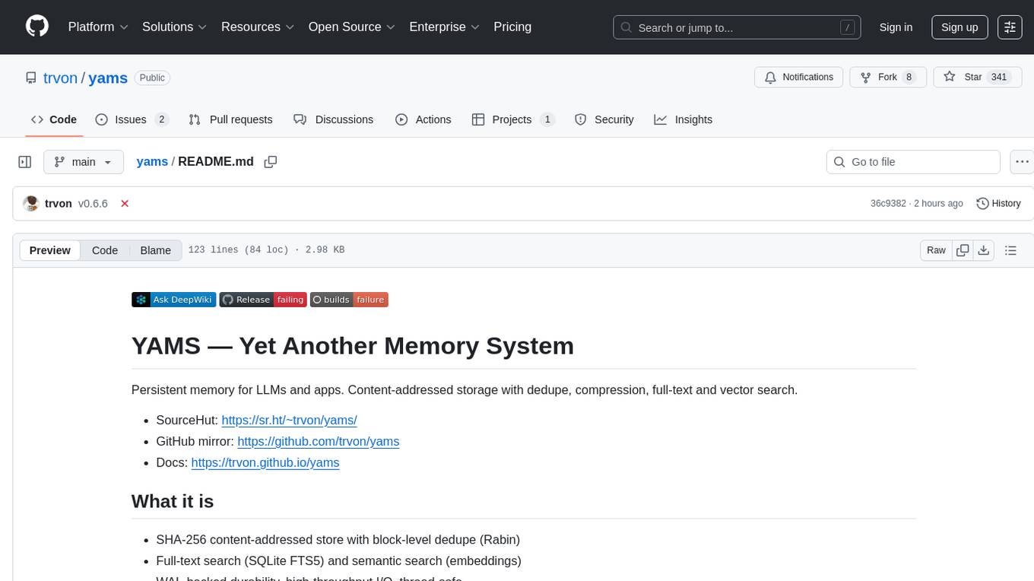
Task: Open the trvon owner link
Action: (61, 78)
